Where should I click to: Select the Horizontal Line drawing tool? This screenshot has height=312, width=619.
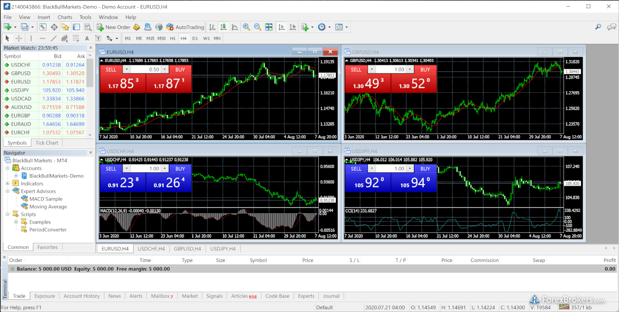click(x=42, y=38)
